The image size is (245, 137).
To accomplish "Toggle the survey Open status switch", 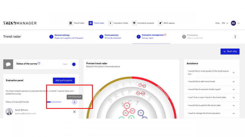I will pos(73,64).
